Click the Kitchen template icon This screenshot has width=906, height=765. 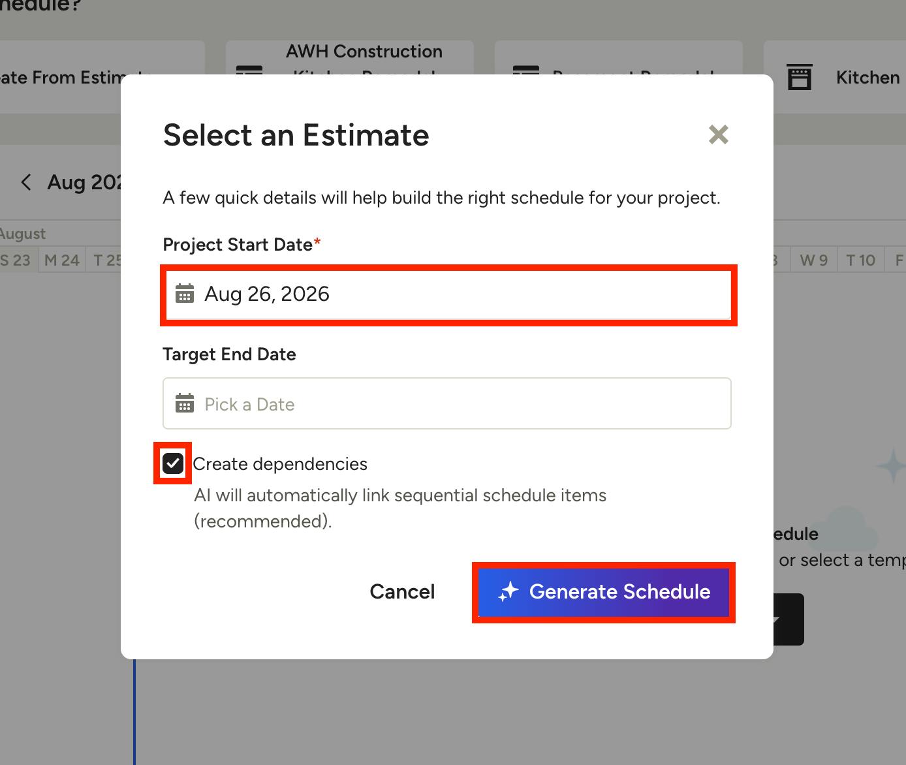coord(800,77)
